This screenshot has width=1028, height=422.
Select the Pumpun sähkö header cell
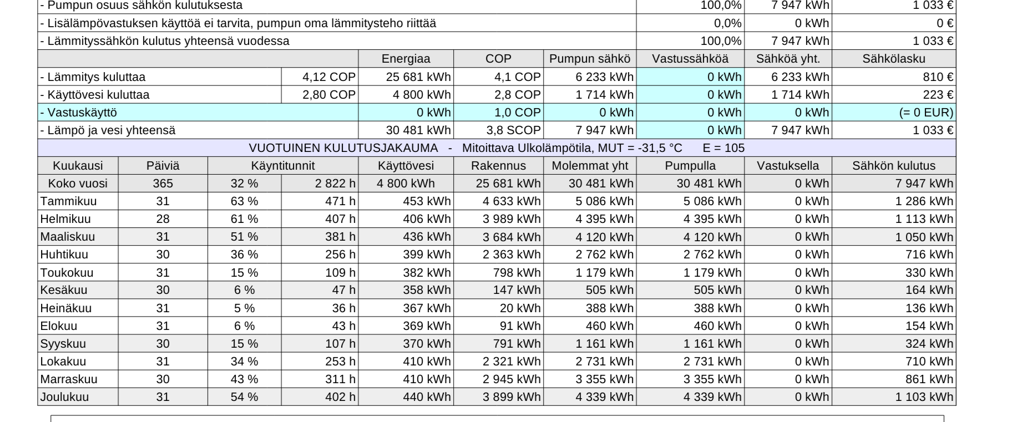[x=590, y=59]
